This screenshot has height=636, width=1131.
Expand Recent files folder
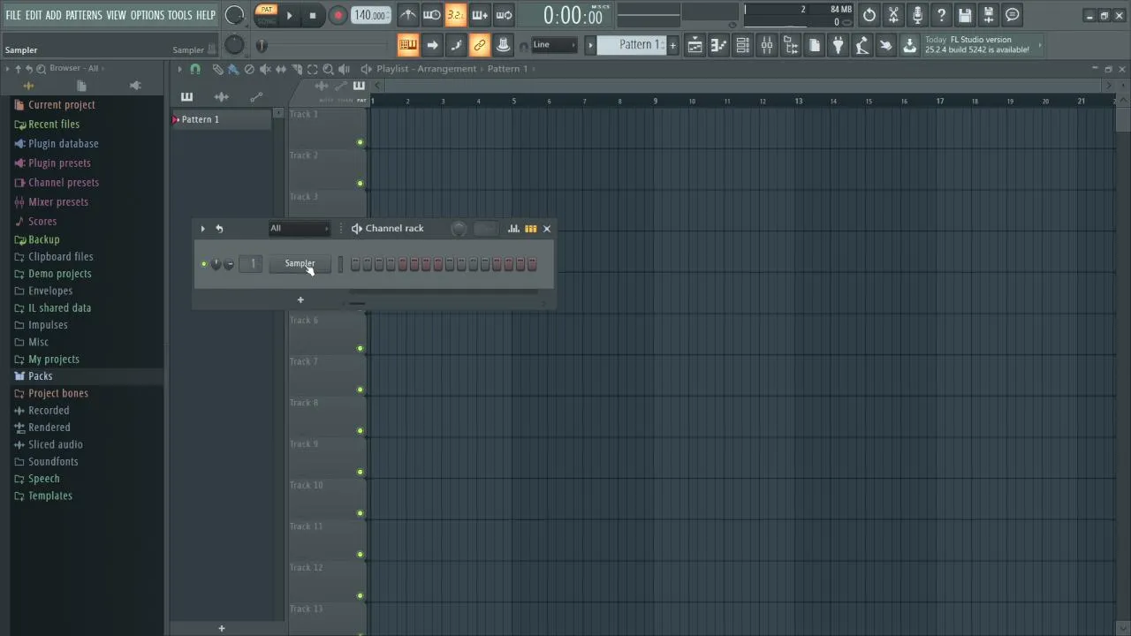pyautogui.click(x=53, y=125)
